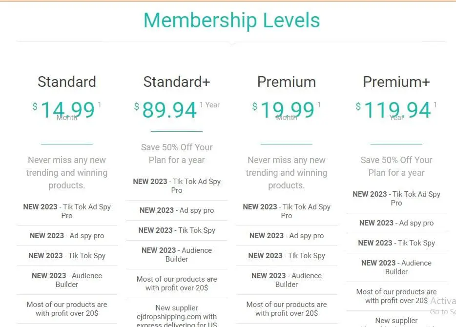Image resolution: width=456 pixels, height=327 pixels.
Task: Click the $119.94 yearly price
Action: pos(397,110)
